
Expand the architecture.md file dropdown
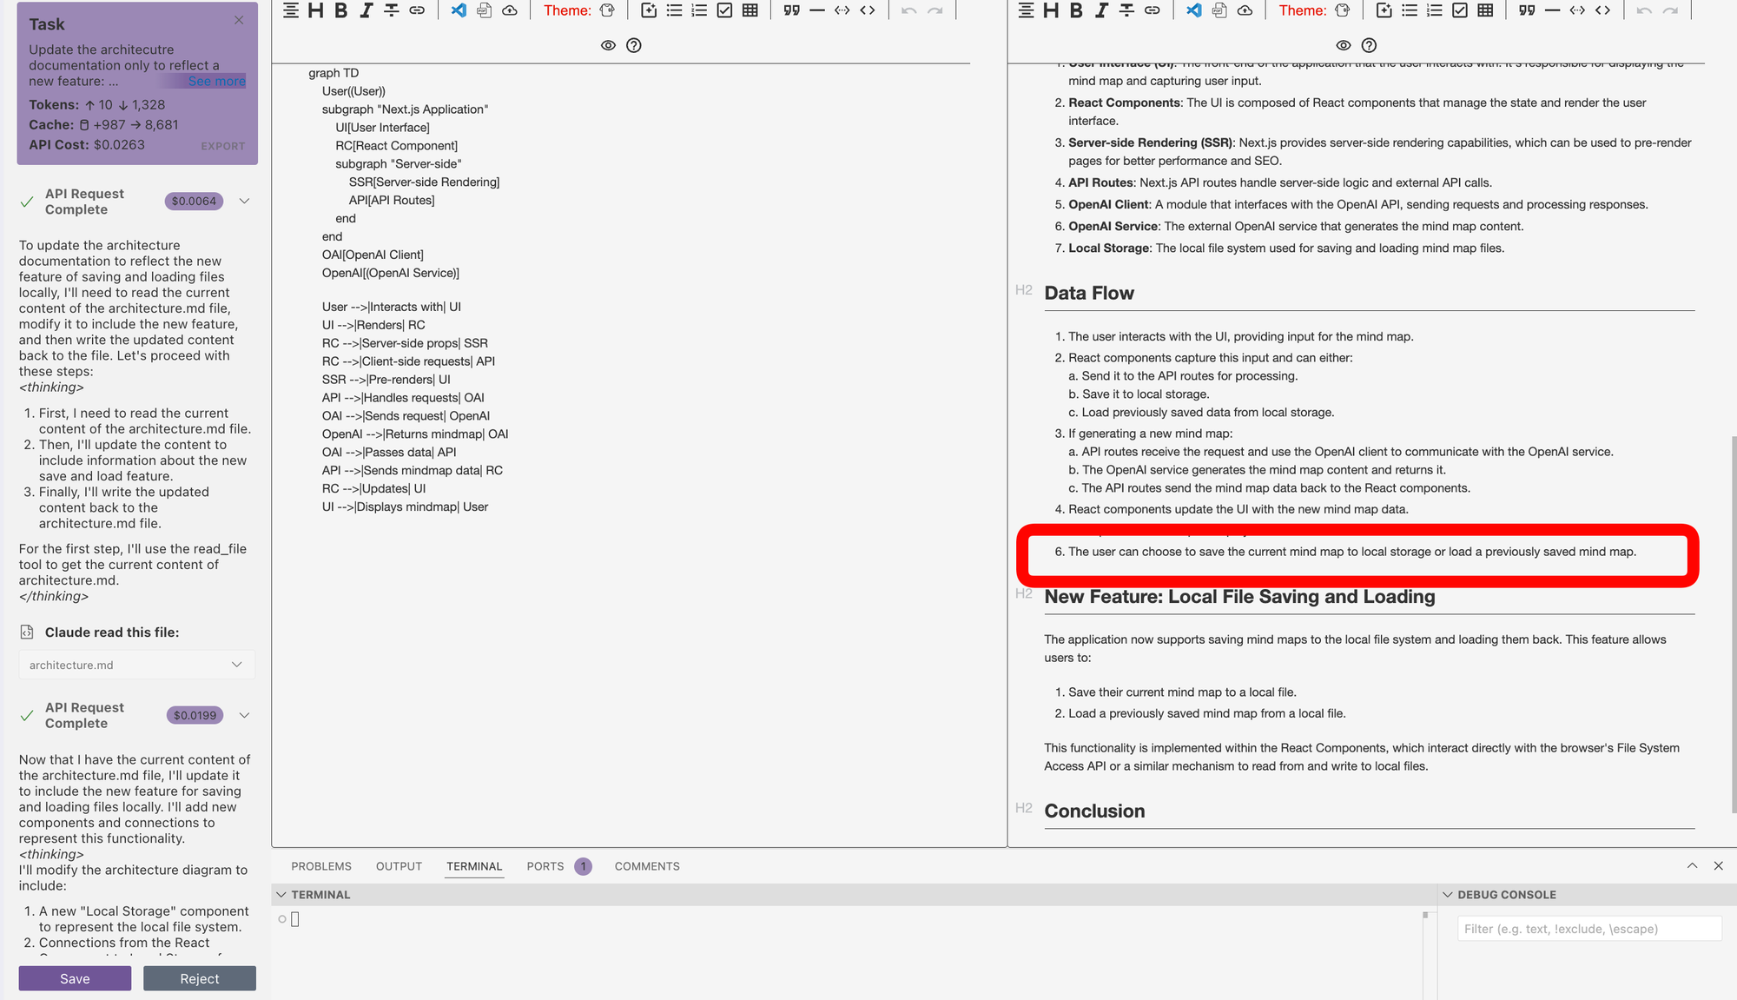coord(236,665)
